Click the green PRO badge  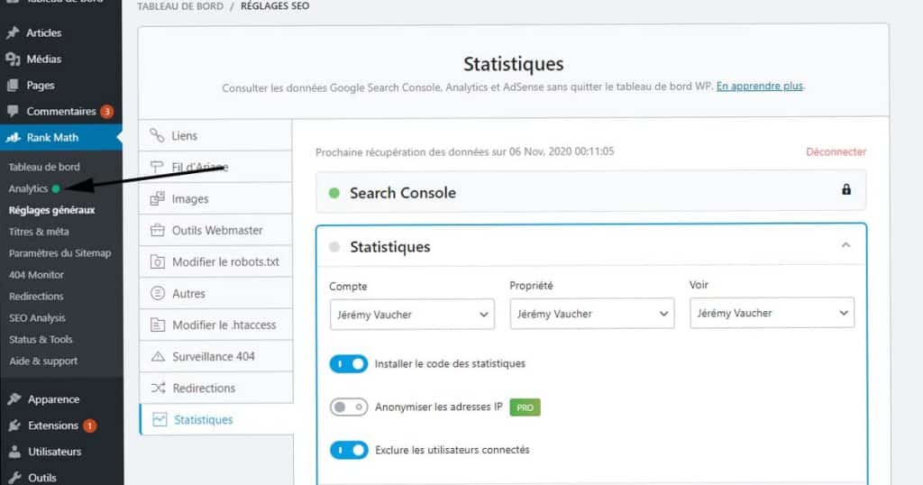tap(525, 407)
